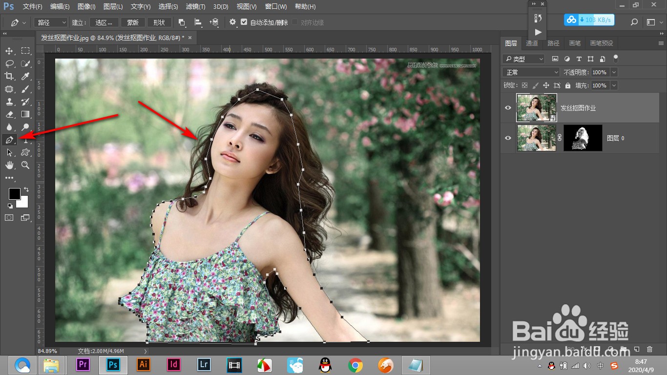Change screen mode icon
The image size is (667, 375).
tap(25, 217)
